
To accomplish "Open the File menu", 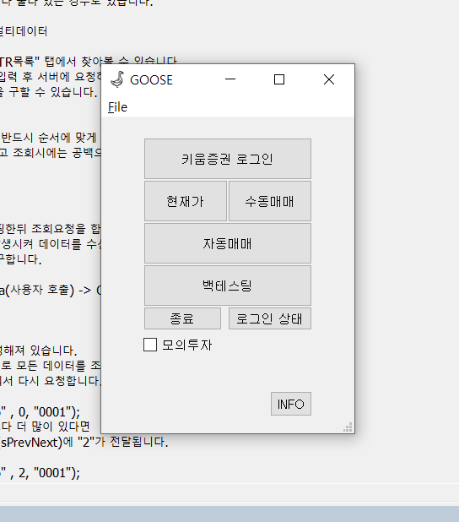I will pyautogui.click(x=118, y=107).
